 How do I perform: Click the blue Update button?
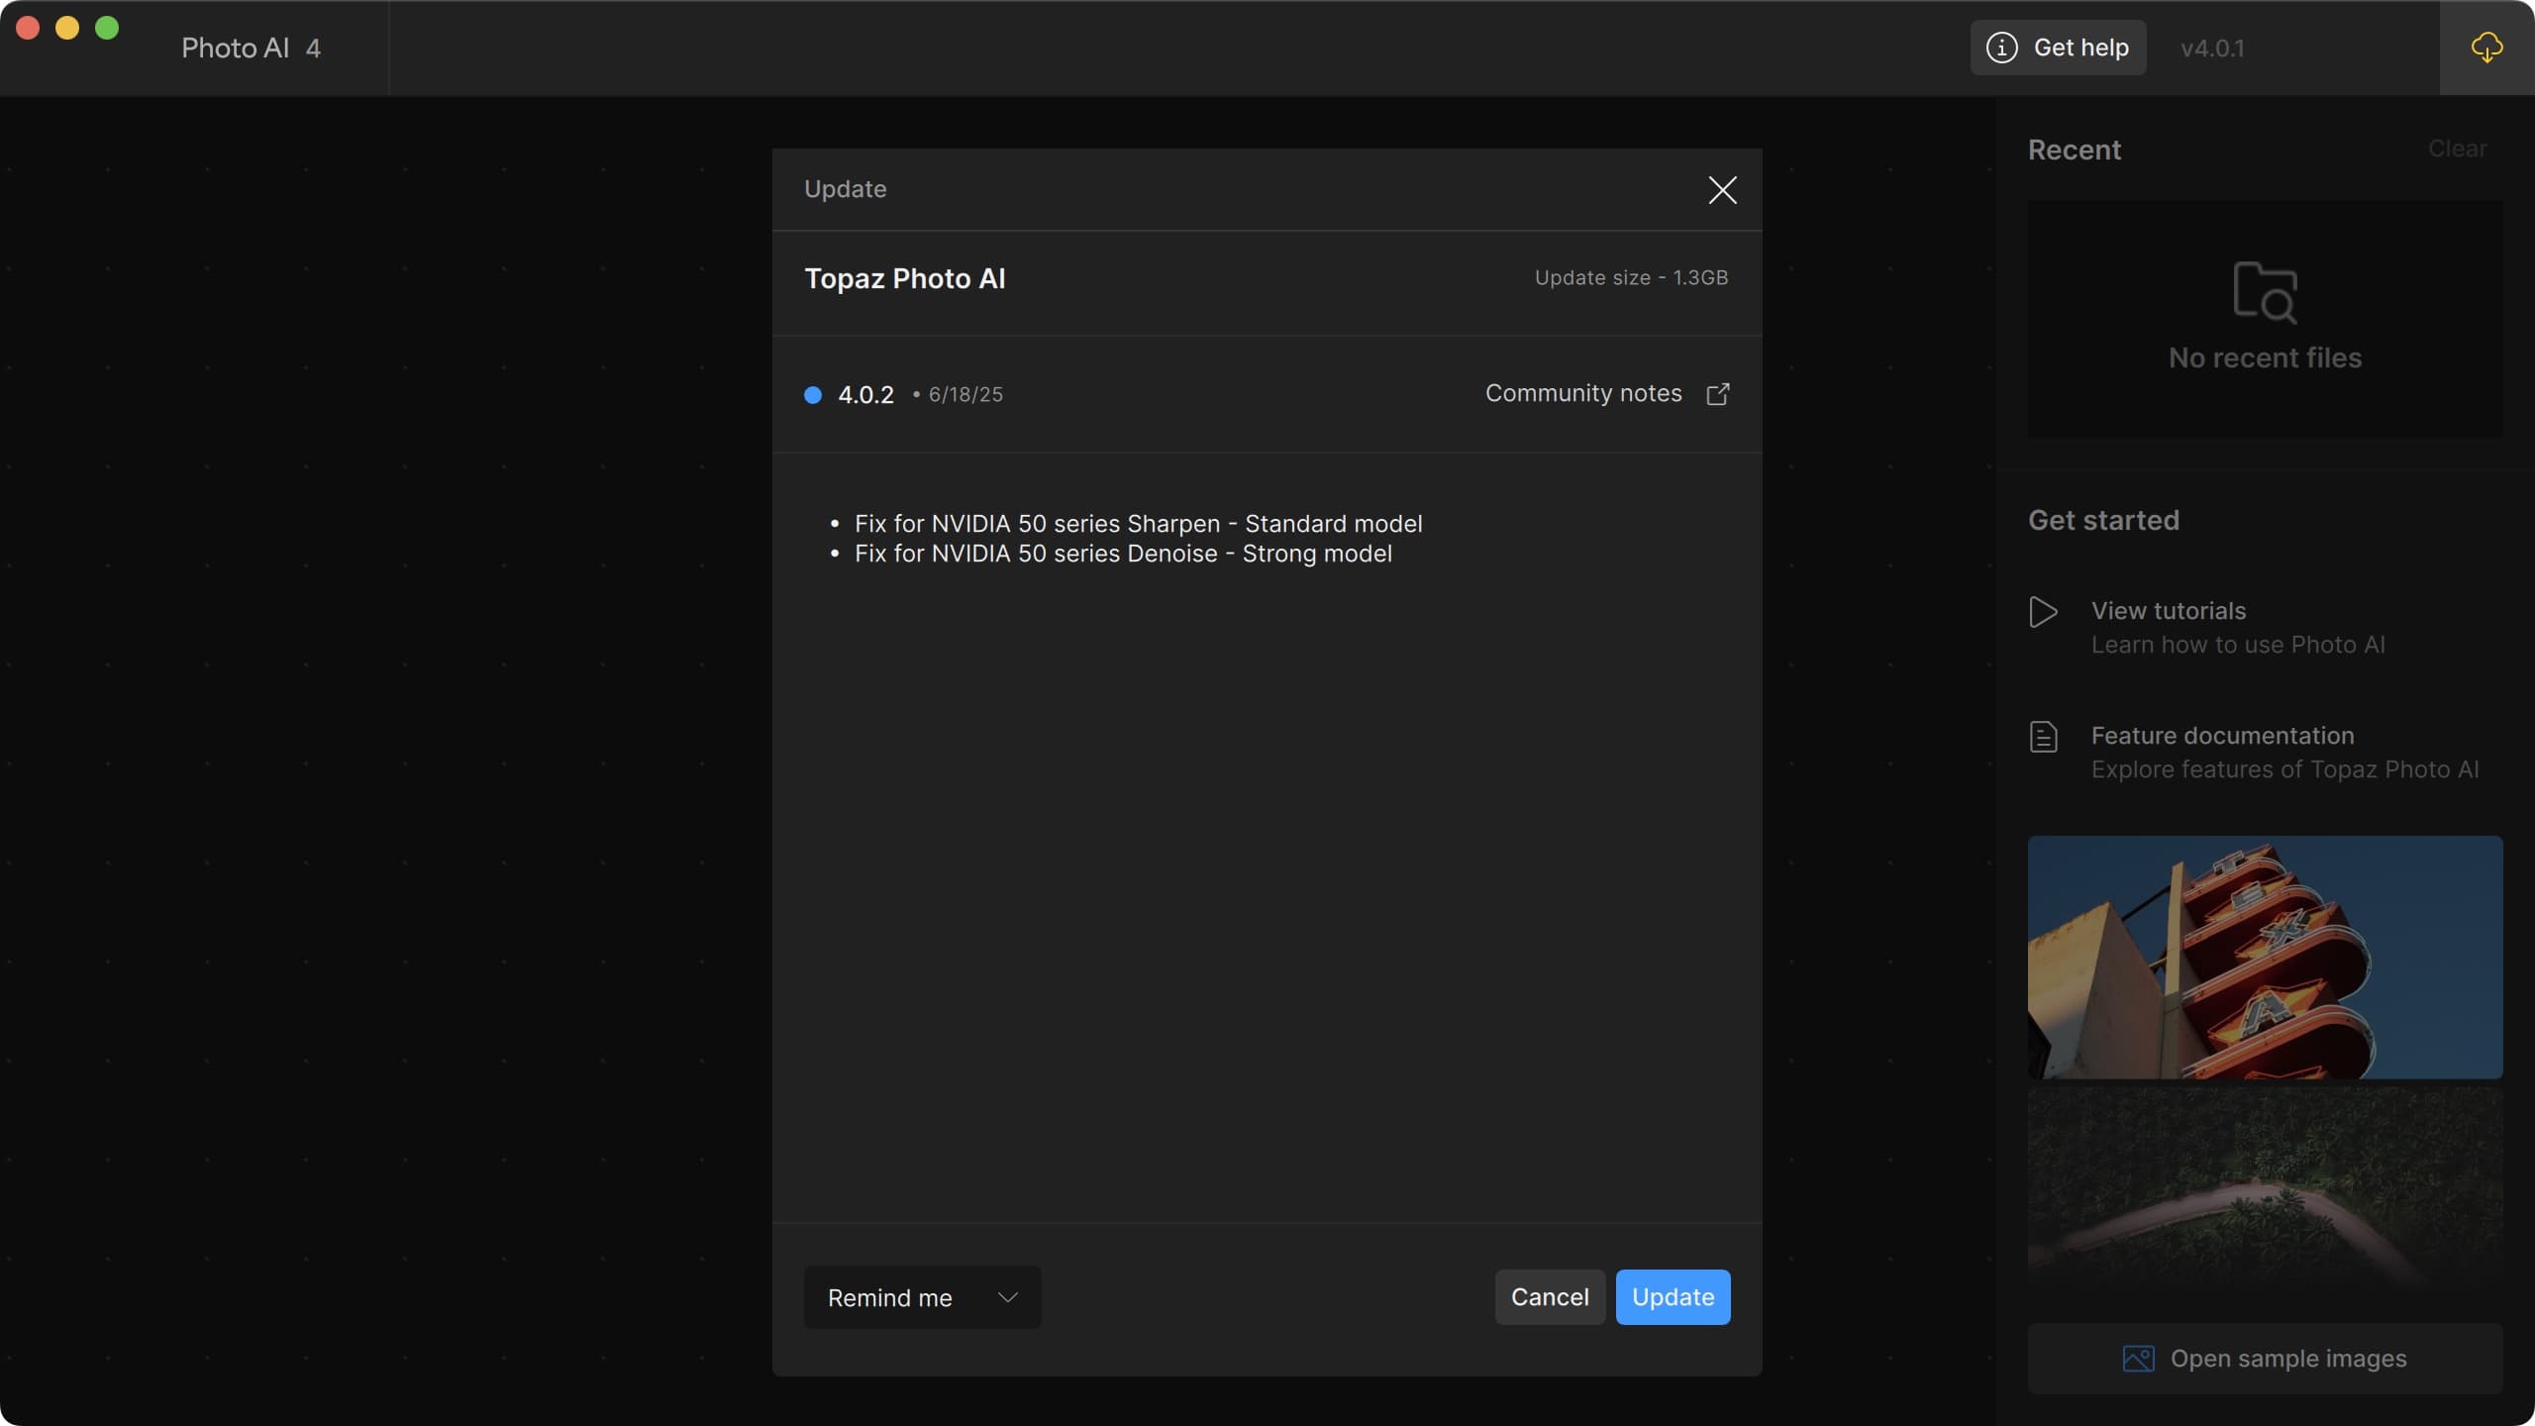[1673, 1297]
